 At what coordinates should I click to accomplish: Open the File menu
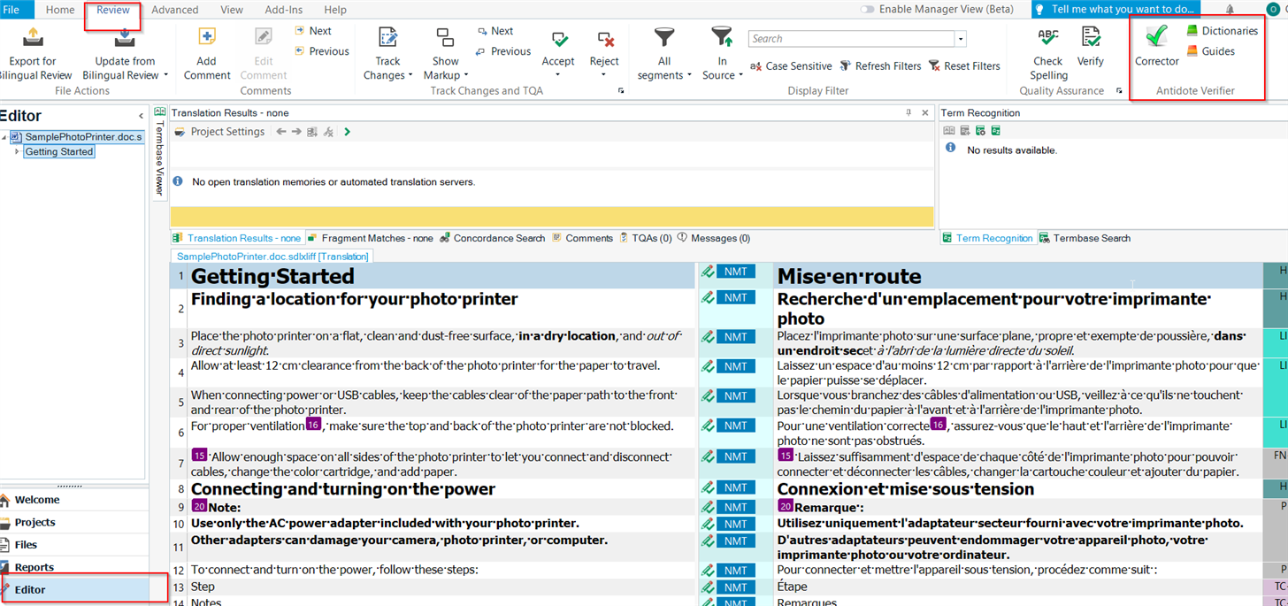pyautogui.click(x=11, y=10)
